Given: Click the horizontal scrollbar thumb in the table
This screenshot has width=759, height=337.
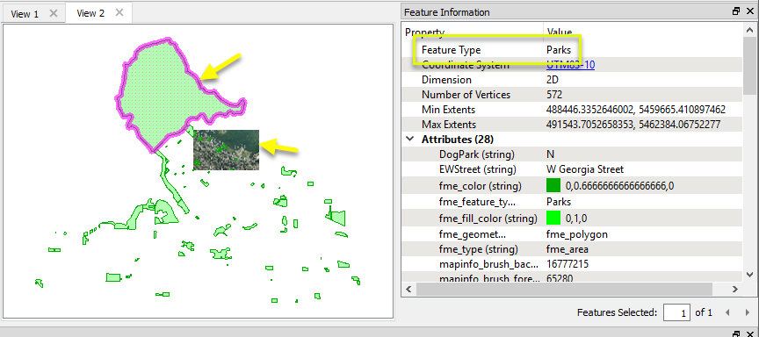Looking at the screenshot, I should pyautogui.click(x=564, y=289).
